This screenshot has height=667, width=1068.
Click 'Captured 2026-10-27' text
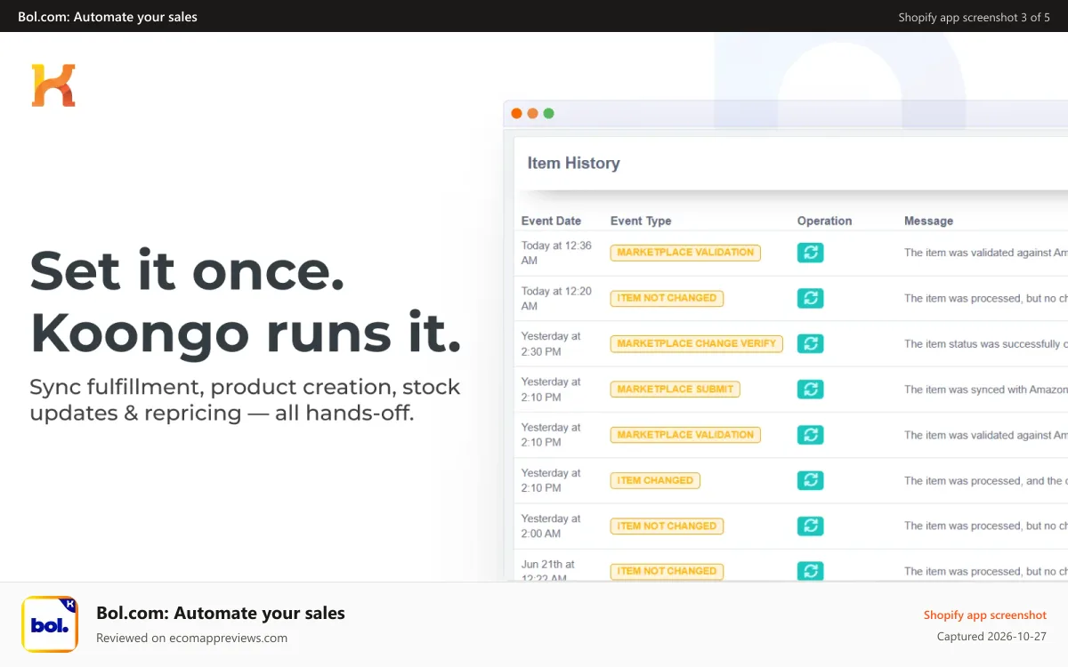point(991,637)
